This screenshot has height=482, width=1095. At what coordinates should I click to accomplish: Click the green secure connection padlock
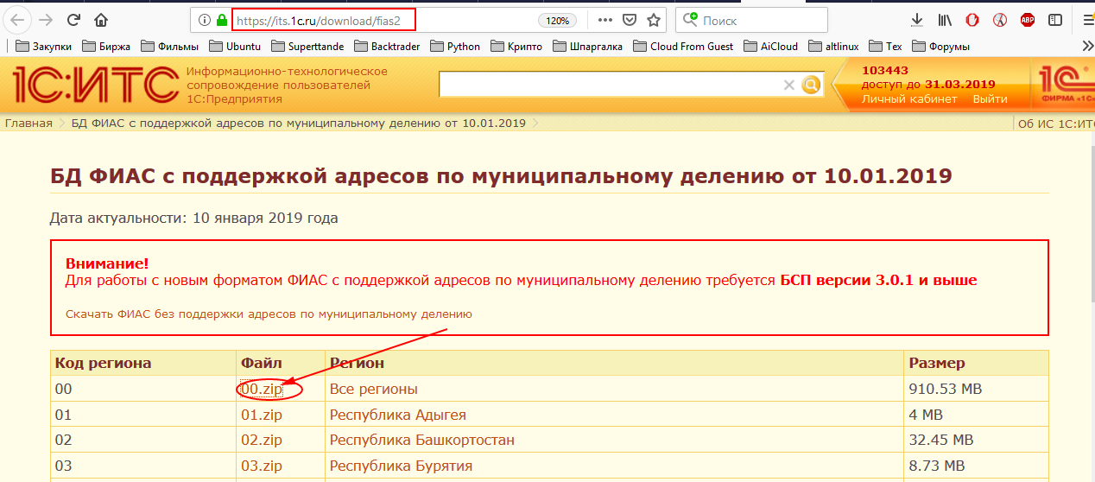(222, 20)
